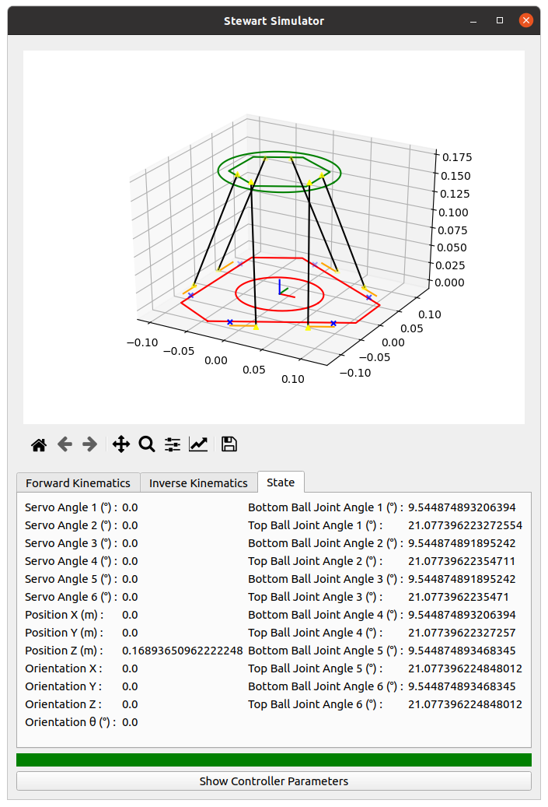548x807 pixels.
Task: Click the 3D Stewart platform plot
Action: [x=274, y=237]
